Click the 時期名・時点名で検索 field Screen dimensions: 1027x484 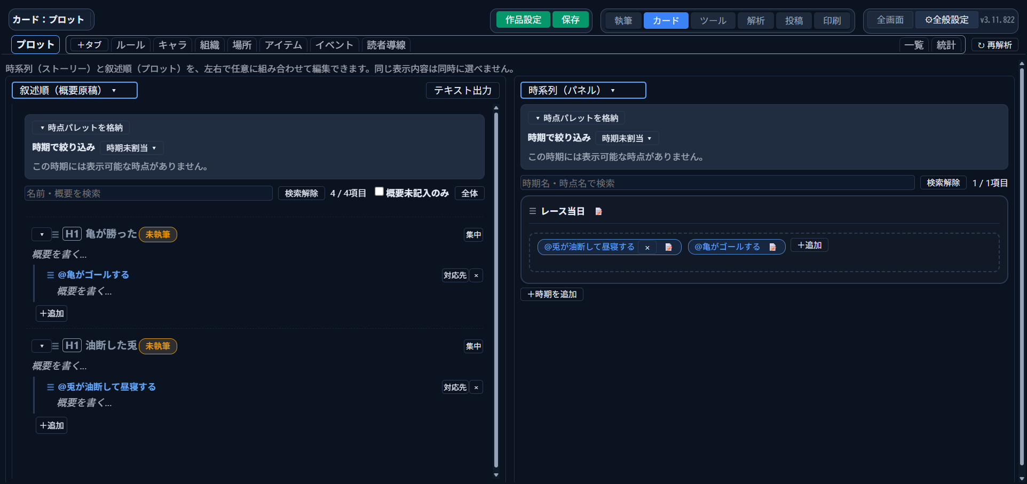[717, 183]
